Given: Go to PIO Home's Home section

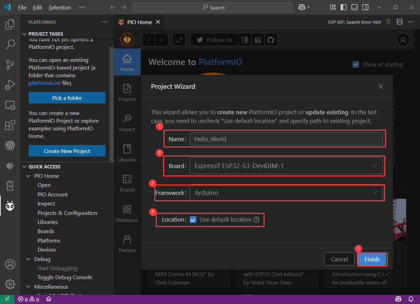Looking at the screenshot, I should click(x=127, y=62).
